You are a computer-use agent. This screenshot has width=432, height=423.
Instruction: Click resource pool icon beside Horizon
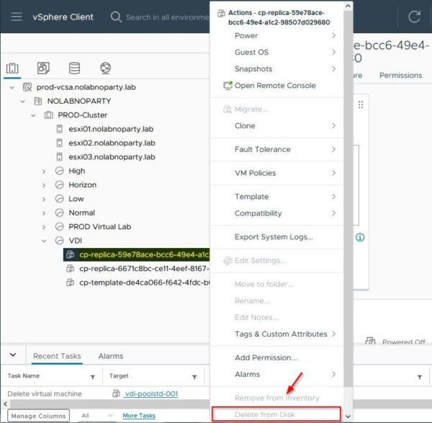(60, 184)
